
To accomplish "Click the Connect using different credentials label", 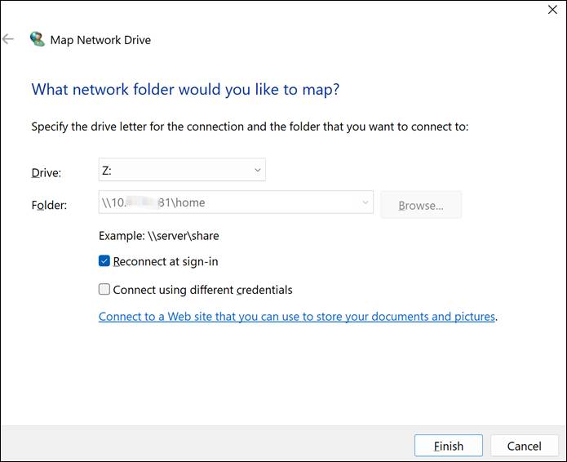I will click(202, 289).
